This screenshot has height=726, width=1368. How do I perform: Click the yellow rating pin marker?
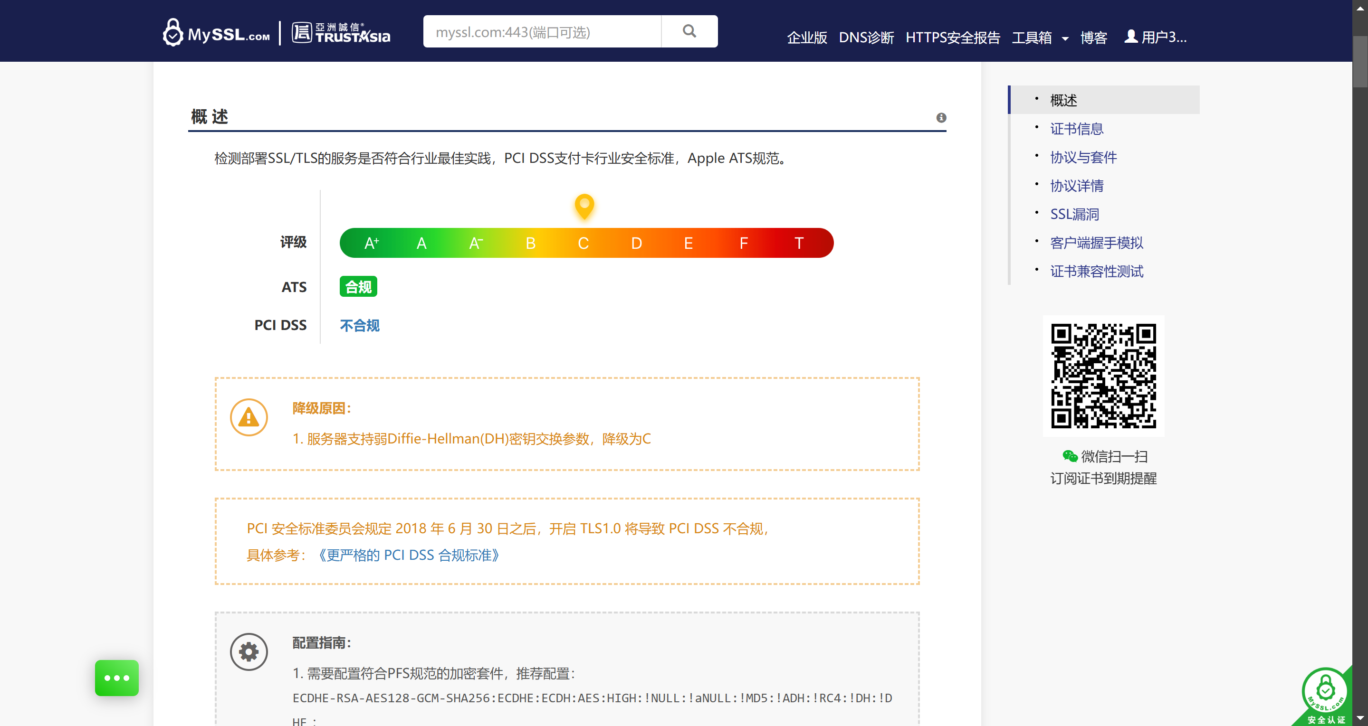[x=584, y=206]
